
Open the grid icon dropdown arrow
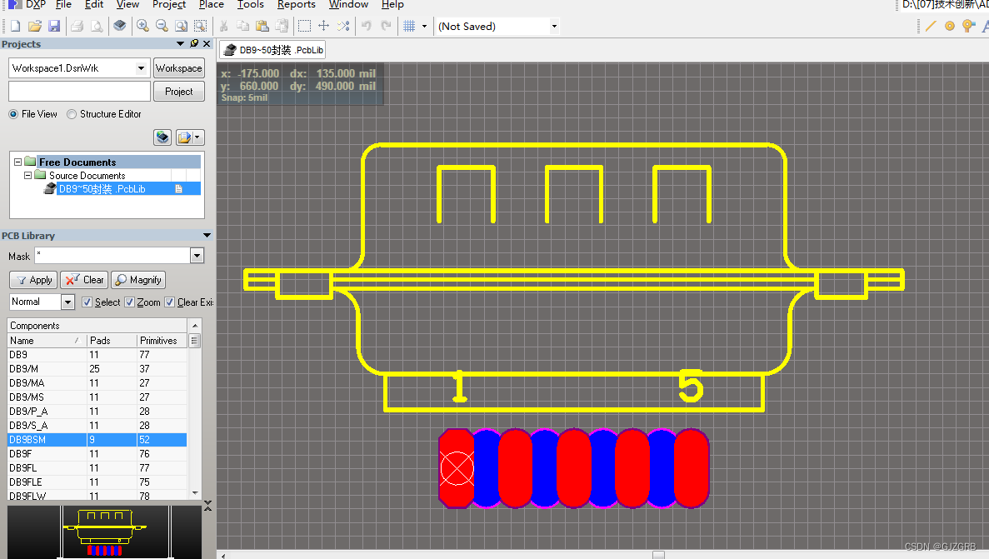424,26
